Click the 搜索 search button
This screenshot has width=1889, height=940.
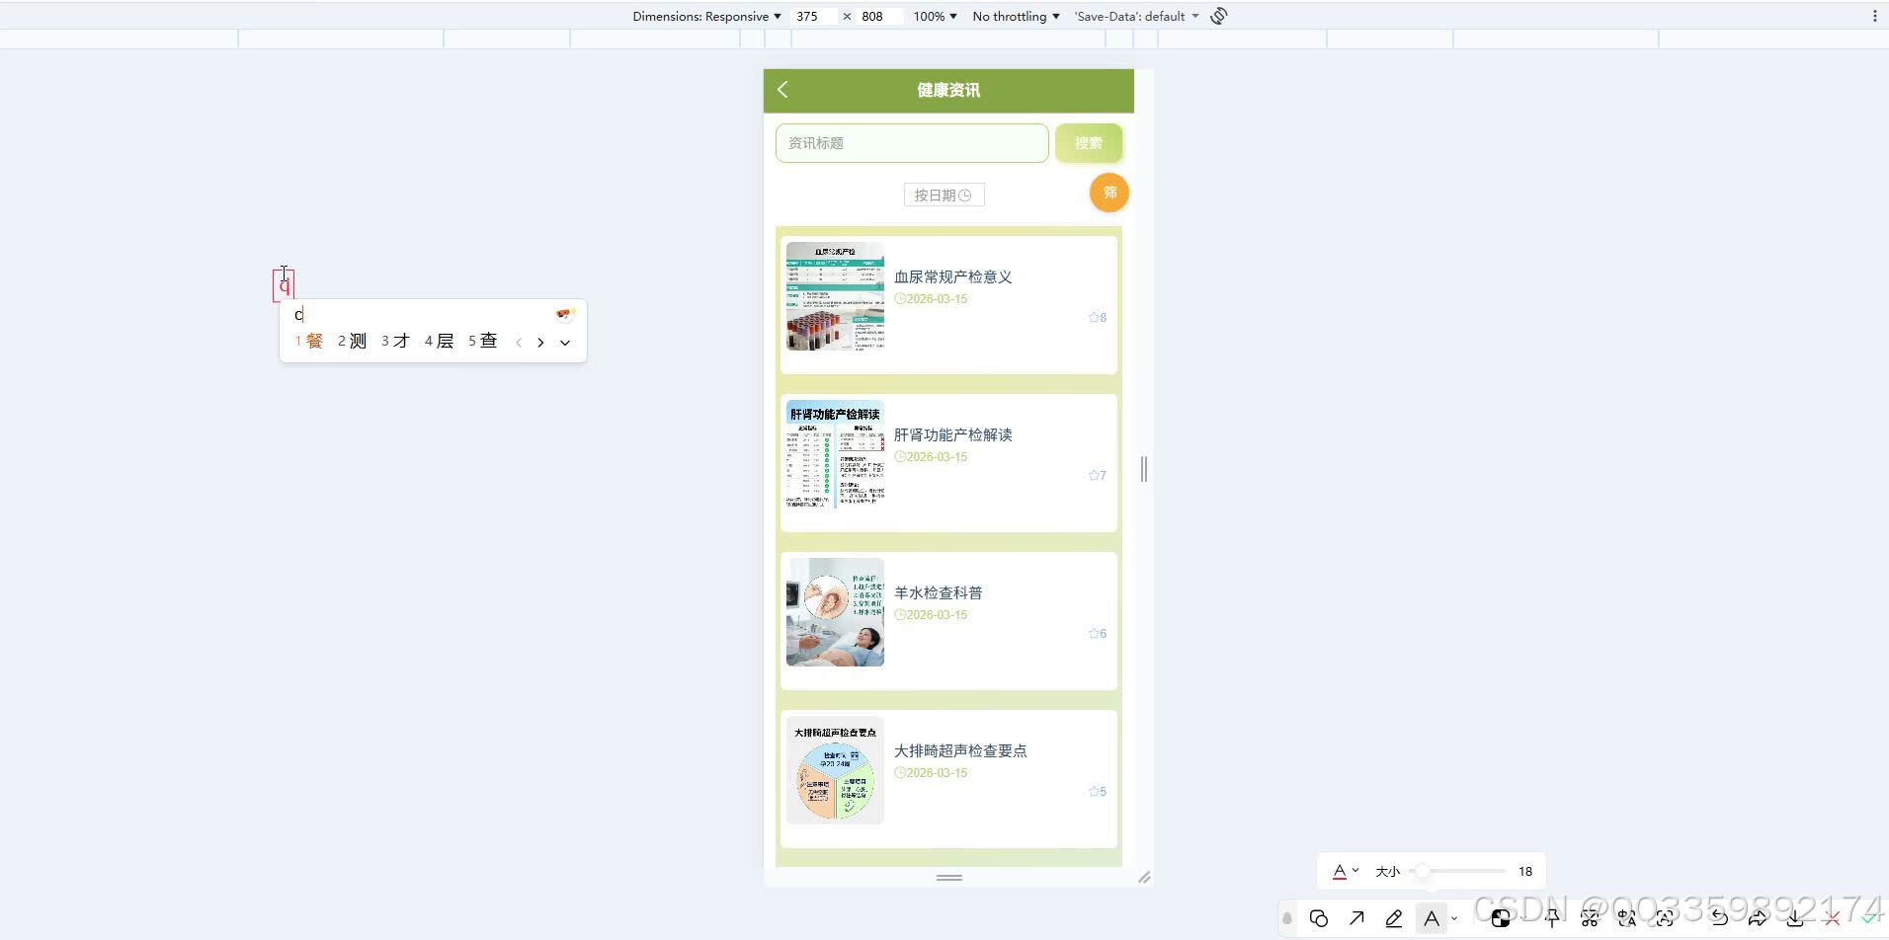1088,143
